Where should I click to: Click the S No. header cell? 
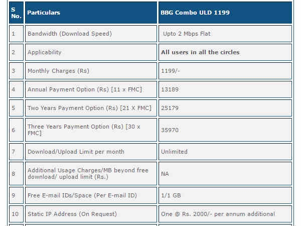tap(17, 13)
